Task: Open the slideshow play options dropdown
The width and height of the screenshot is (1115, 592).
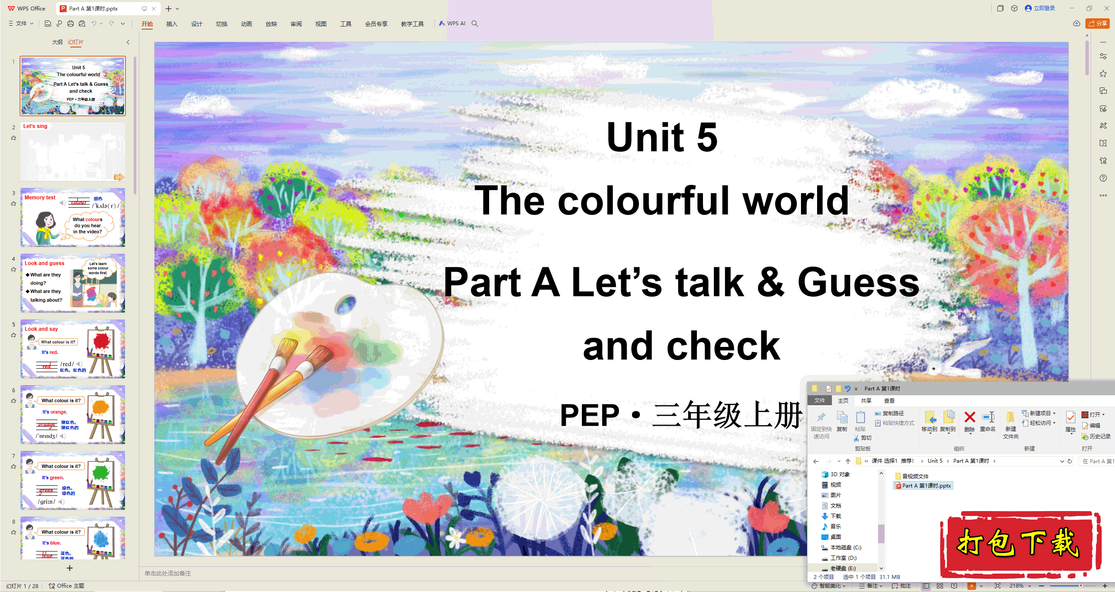Action: coord(981,586)
